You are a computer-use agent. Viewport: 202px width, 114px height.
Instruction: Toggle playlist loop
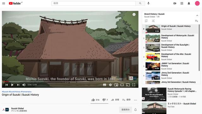point(146,21)
